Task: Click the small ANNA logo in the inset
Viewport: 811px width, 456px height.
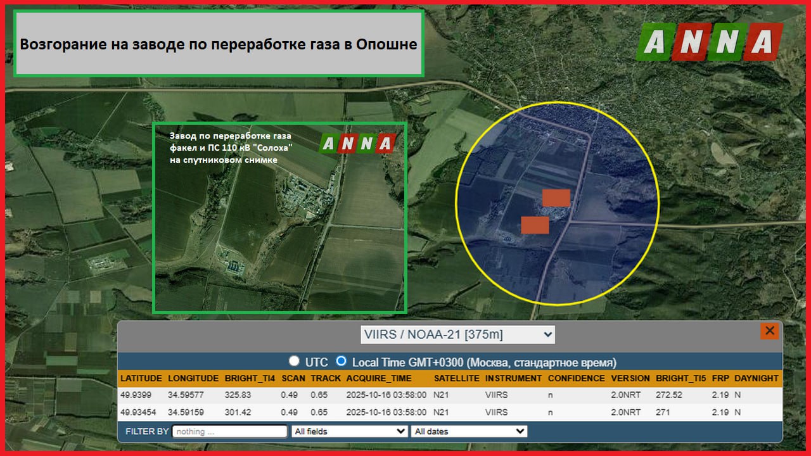Action: [x=358, y=144]
